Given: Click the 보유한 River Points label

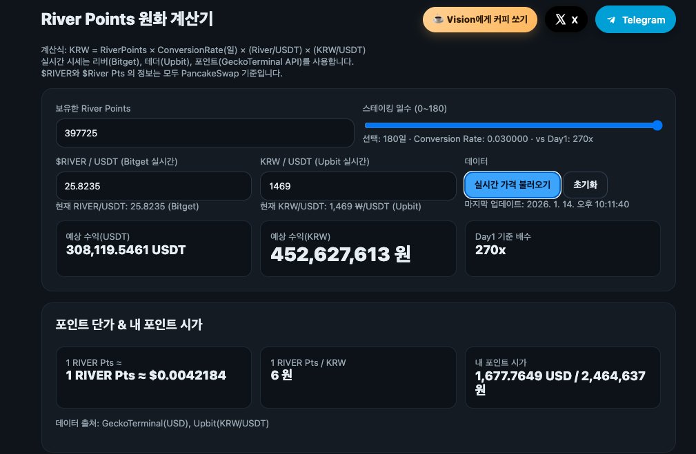Looking at the screenshot, I should tap(92, 109).
